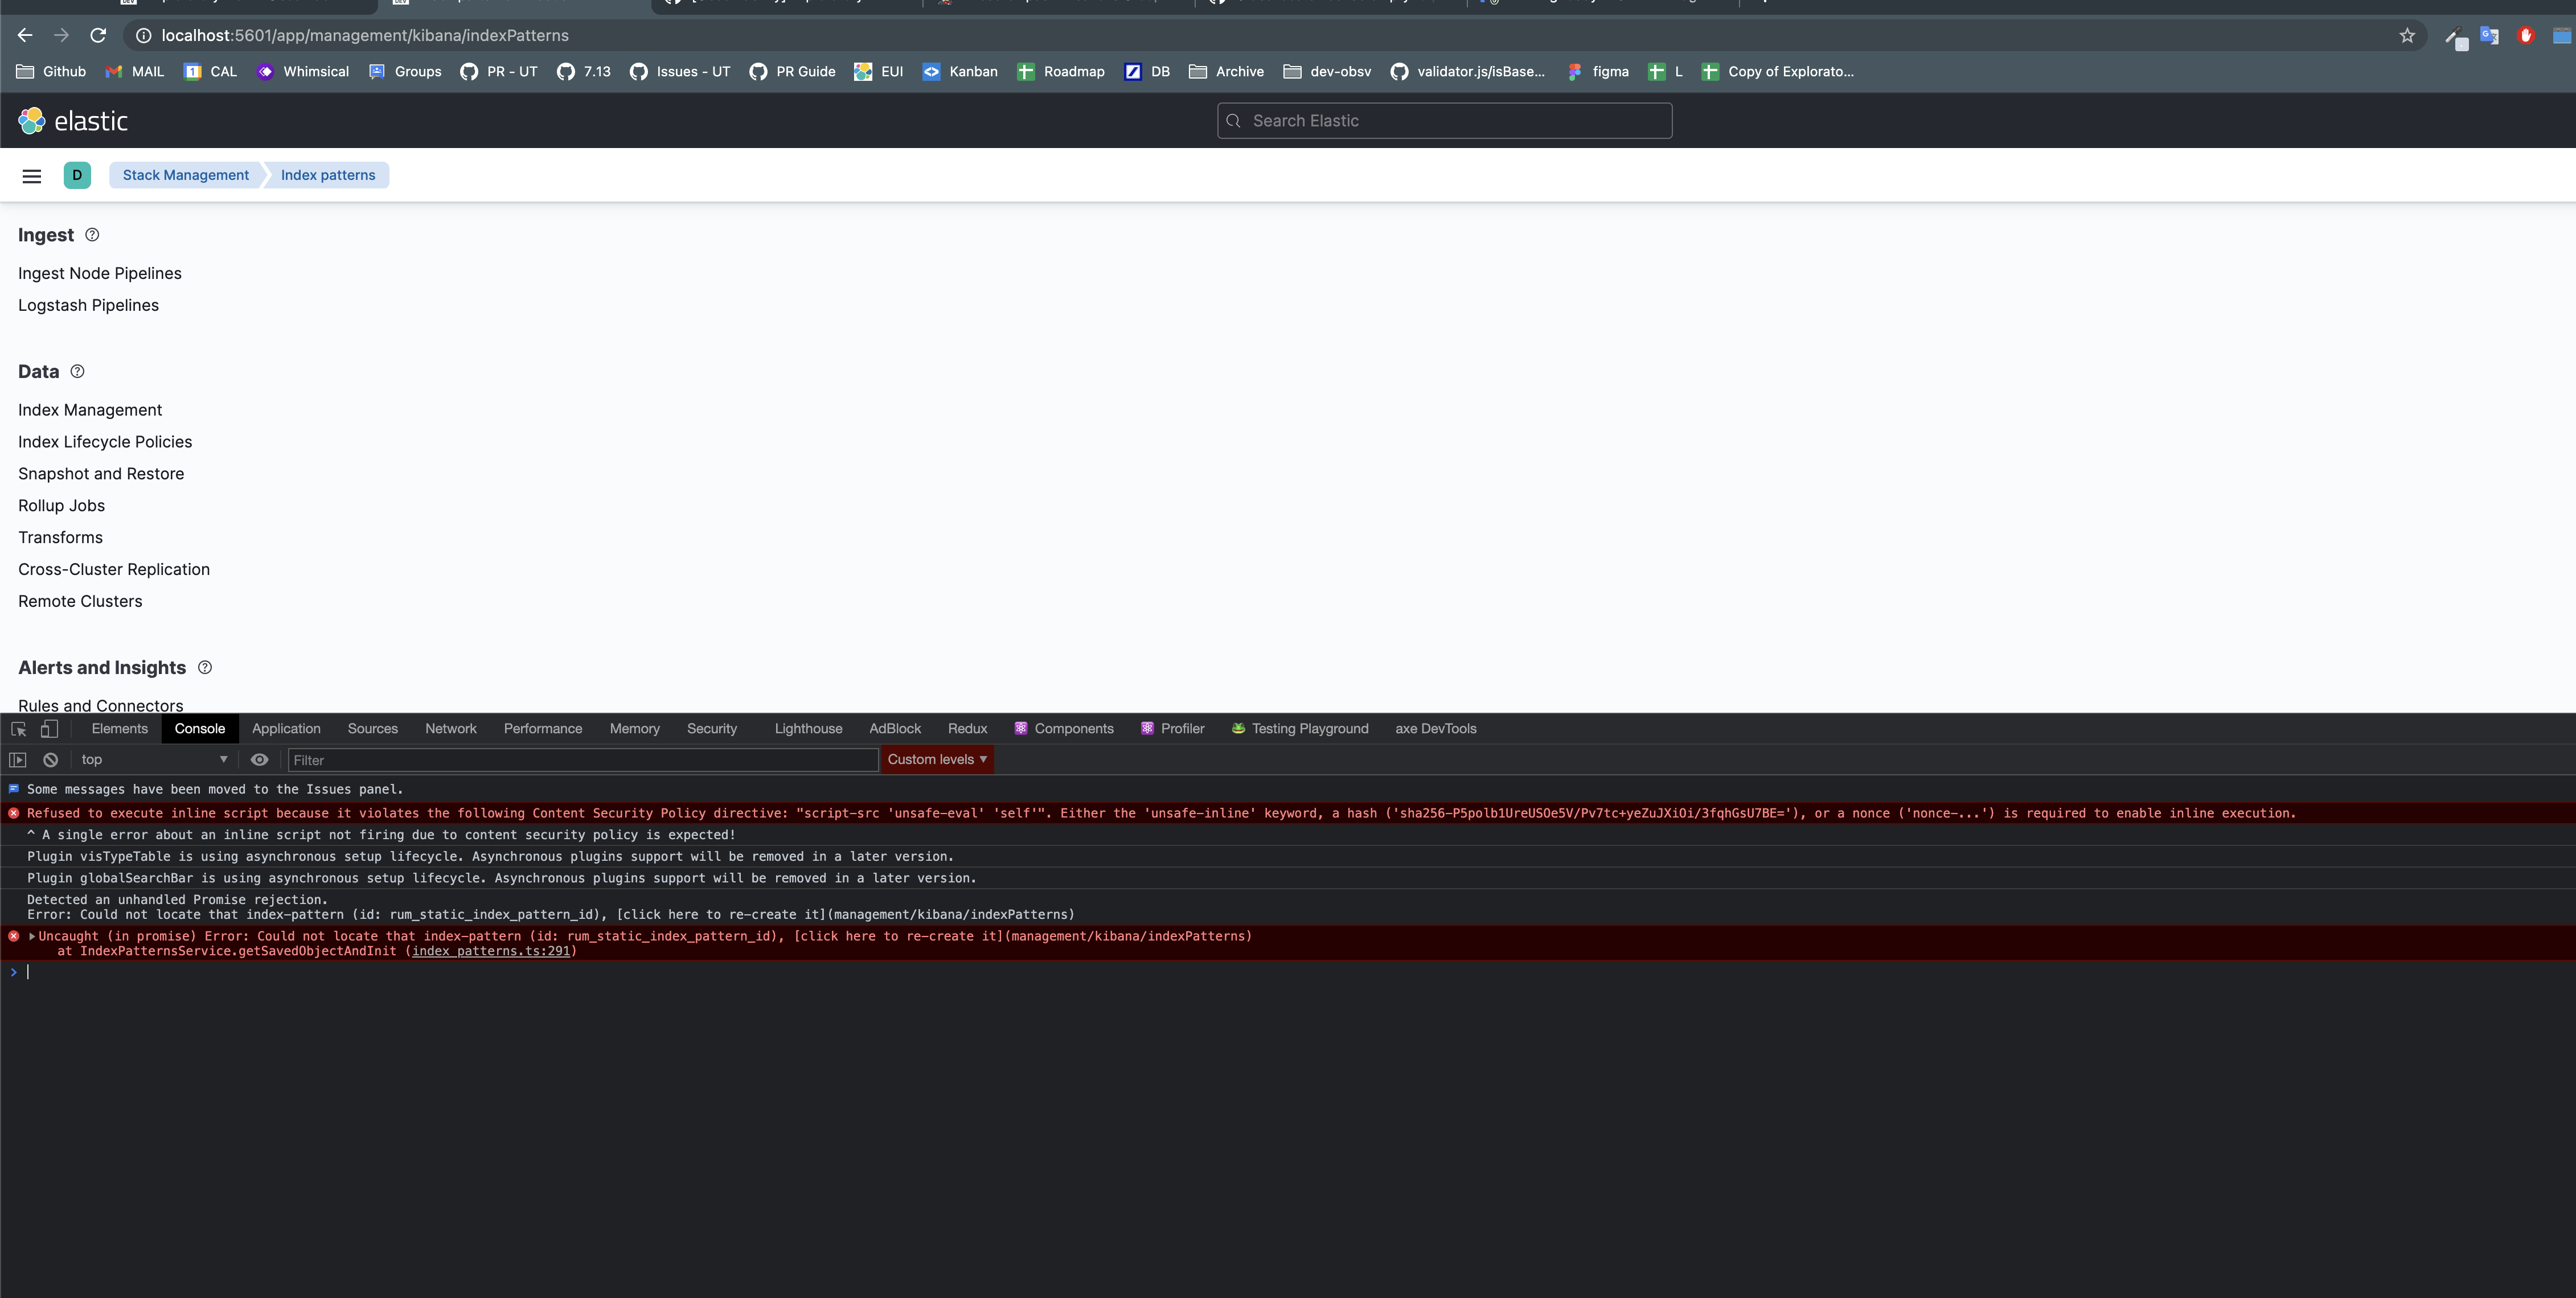Open the Roadmap bookmark

1061,71
